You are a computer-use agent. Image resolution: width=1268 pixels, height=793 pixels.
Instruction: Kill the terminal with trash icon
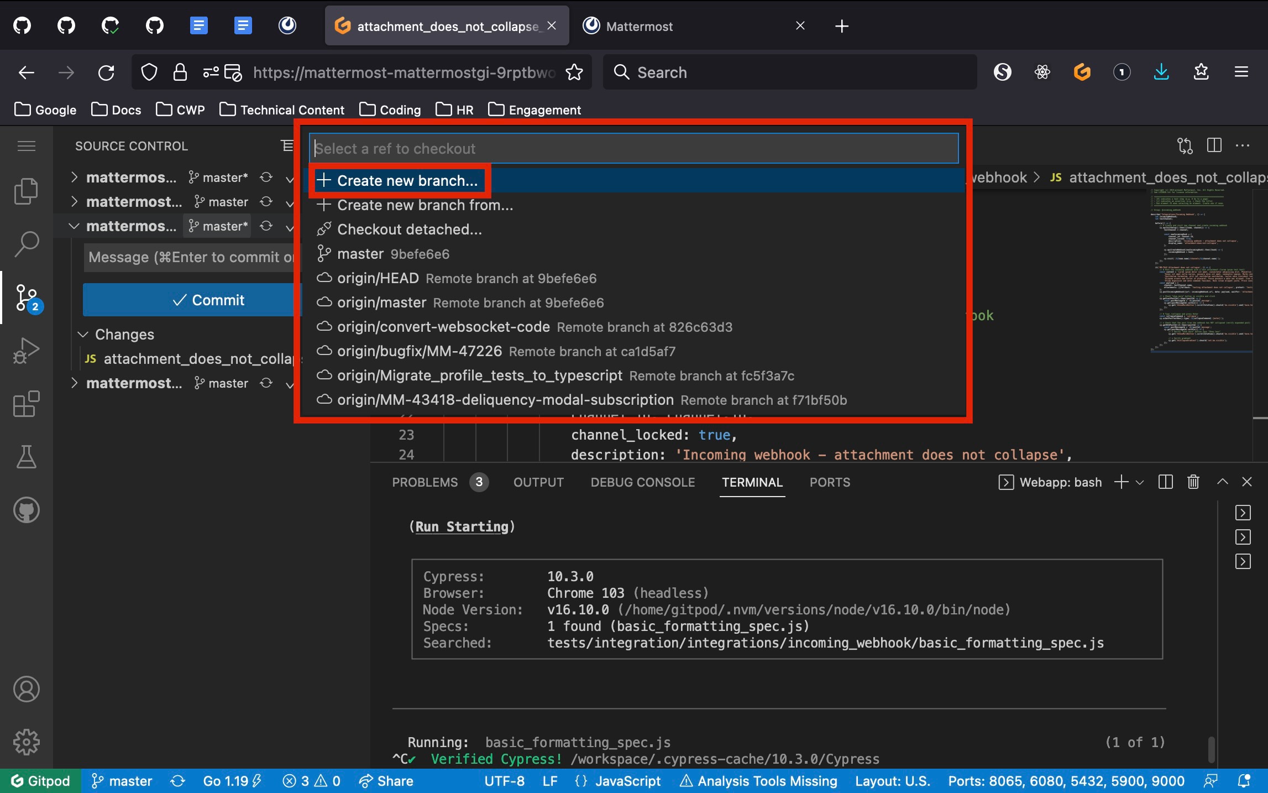point(1193,482)
